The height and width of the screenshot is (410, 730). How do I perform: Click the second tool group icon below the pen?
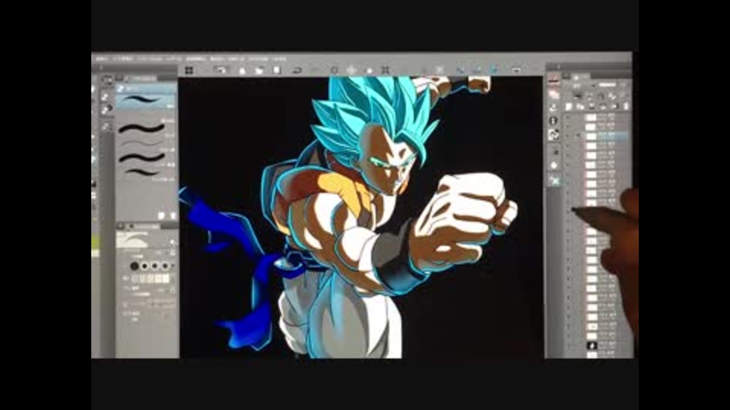106,109
